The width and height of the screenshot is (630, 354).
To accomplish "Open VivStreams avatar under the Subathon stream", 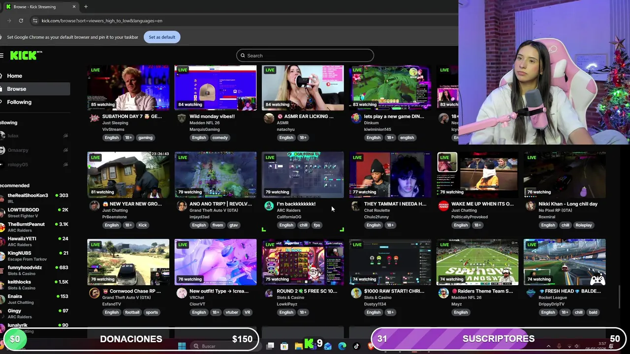I will point(94,118).
